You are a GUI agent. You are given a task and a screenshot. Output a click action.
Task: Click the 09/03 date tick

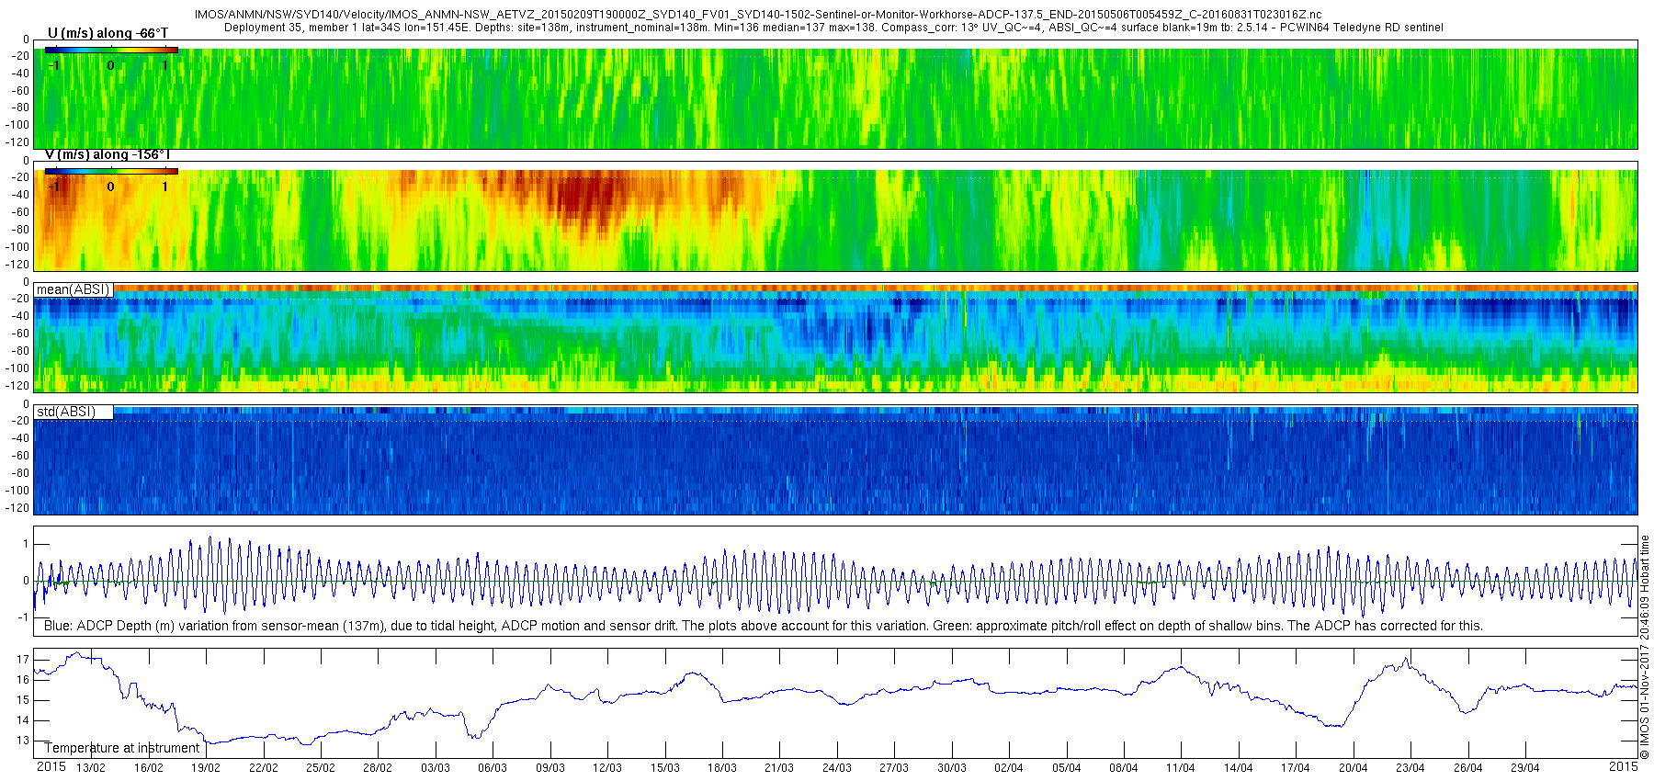click(x=549, y=767)
